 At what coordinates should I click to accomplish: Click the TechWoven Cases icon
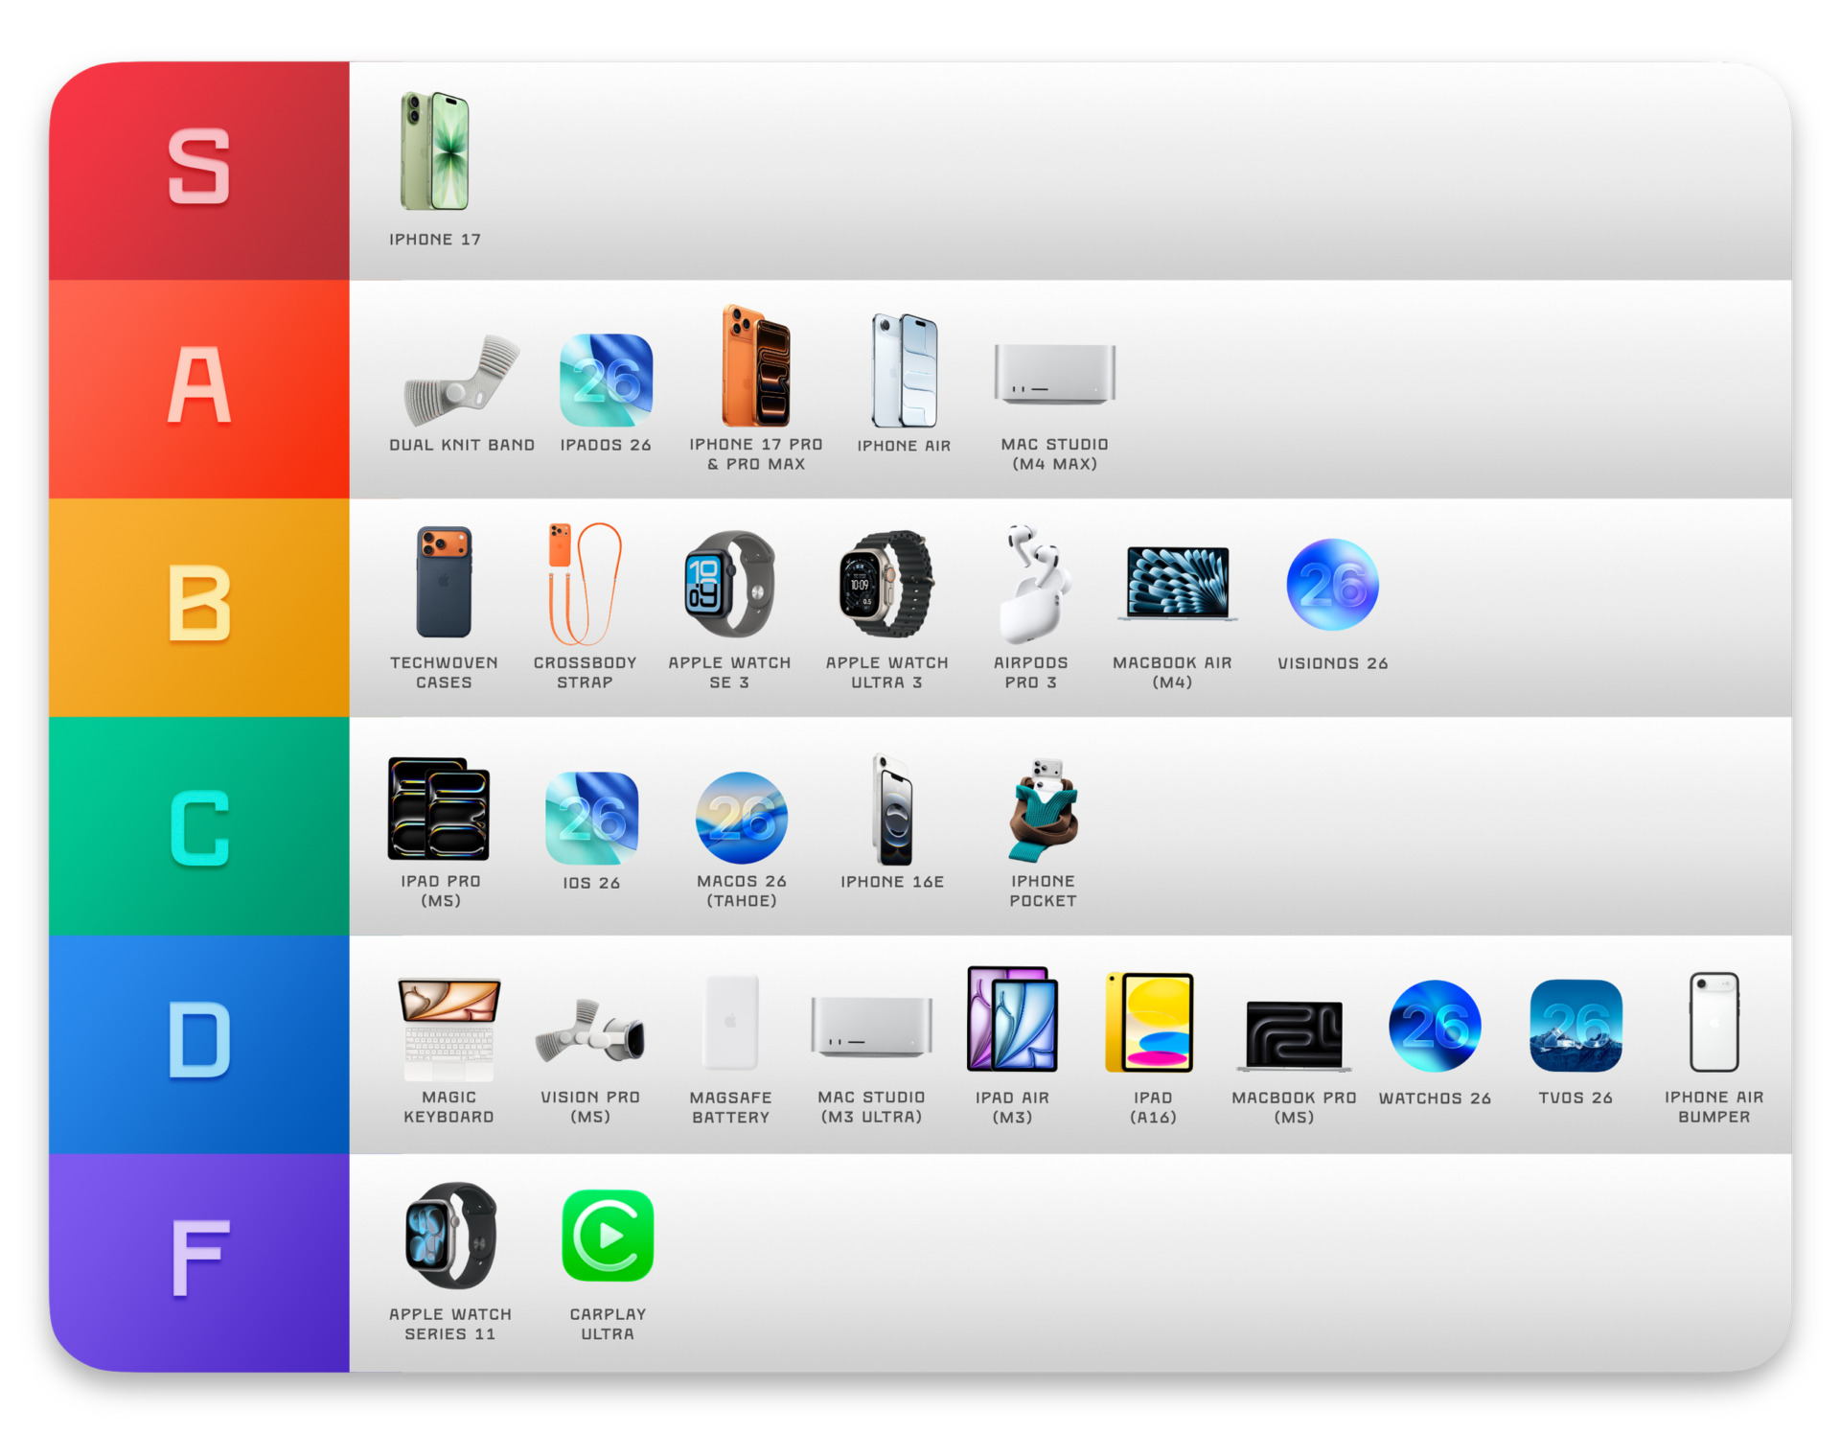[x=444, y=582]
